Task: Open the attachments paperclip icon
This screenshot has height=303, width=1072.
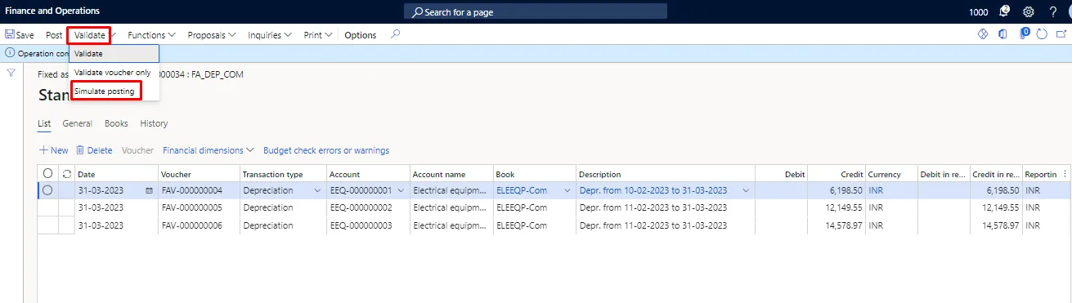Action: [x=1024, y=34]
